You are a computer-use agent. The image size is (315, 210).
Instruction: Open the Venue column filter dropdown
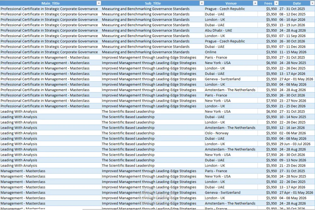(x=255, y=3)
